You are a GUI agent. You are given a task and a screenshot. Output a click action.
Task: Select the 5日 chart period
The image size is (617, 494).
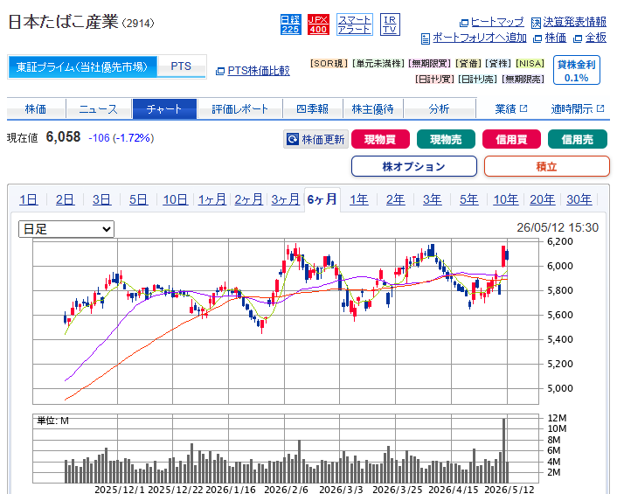tap(138, 199)
